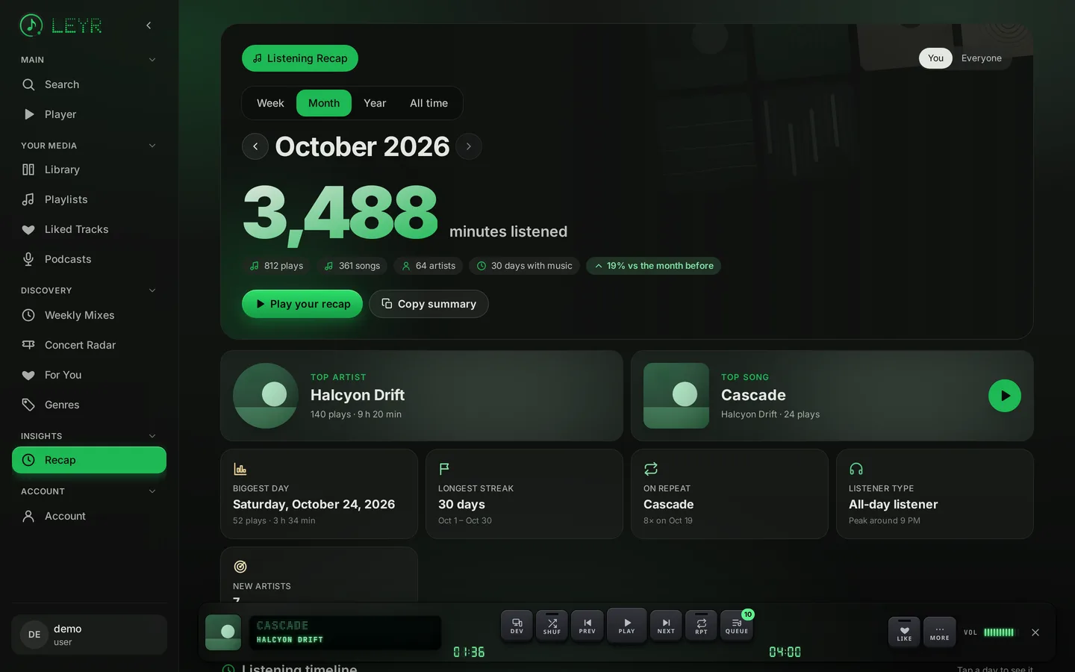Open Library in the sidebar
The width and height of the screenshot is (1075, 672).
coord(89,169)
